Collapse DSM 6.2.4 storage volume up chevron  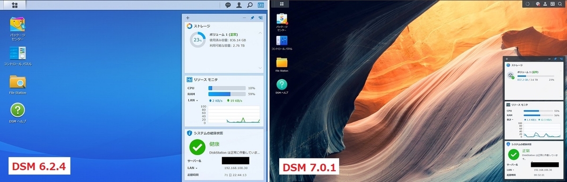click(x=259, y=33)
